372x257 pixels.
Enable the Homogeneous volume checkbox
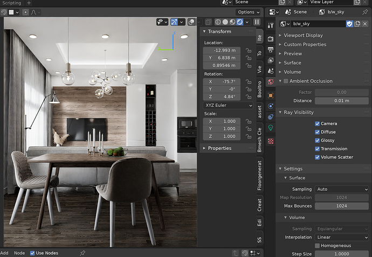click(x=317, y=246)
